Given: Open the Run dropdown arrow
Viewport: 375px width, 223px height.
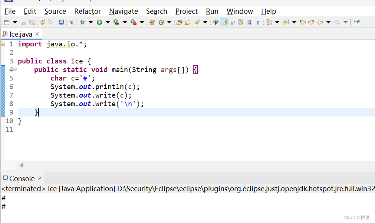Looking at the screenshot, I should [108, 22].
